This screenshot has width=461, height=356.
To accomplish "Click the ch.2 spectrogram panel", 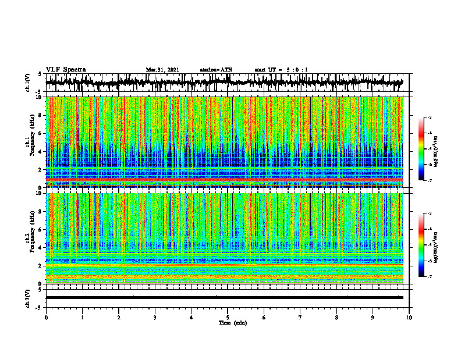I will pos(228,238).
